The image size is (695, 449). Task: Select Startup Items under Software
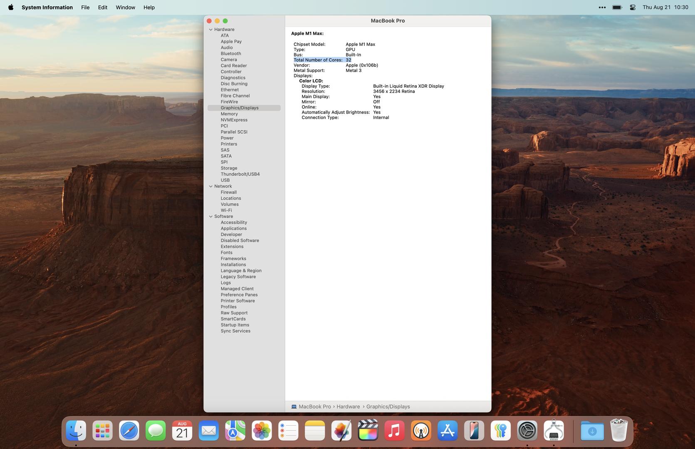pyautogui.click(x=235, y=325)
